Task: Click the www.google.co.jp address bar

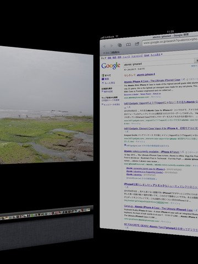Action: [170, 41]
